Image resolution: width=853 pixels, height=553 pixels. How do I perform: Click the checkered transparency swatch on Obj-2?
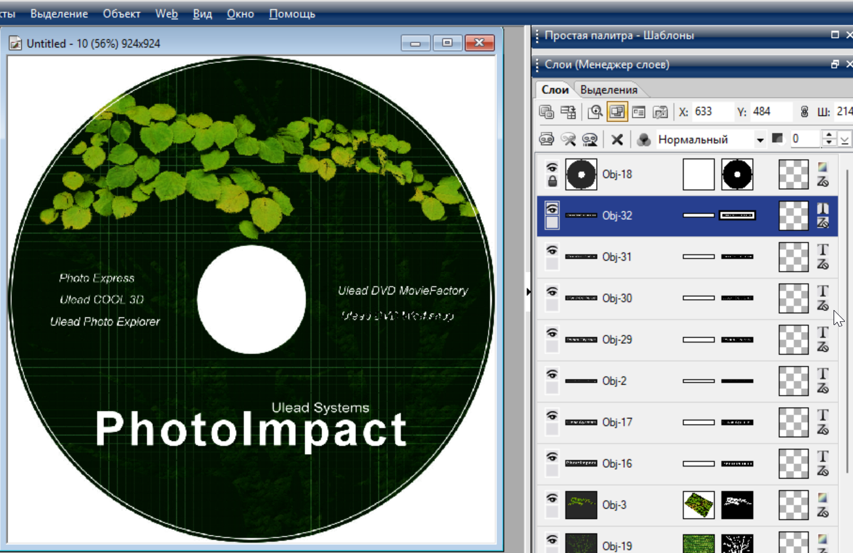tap(793, 381)
